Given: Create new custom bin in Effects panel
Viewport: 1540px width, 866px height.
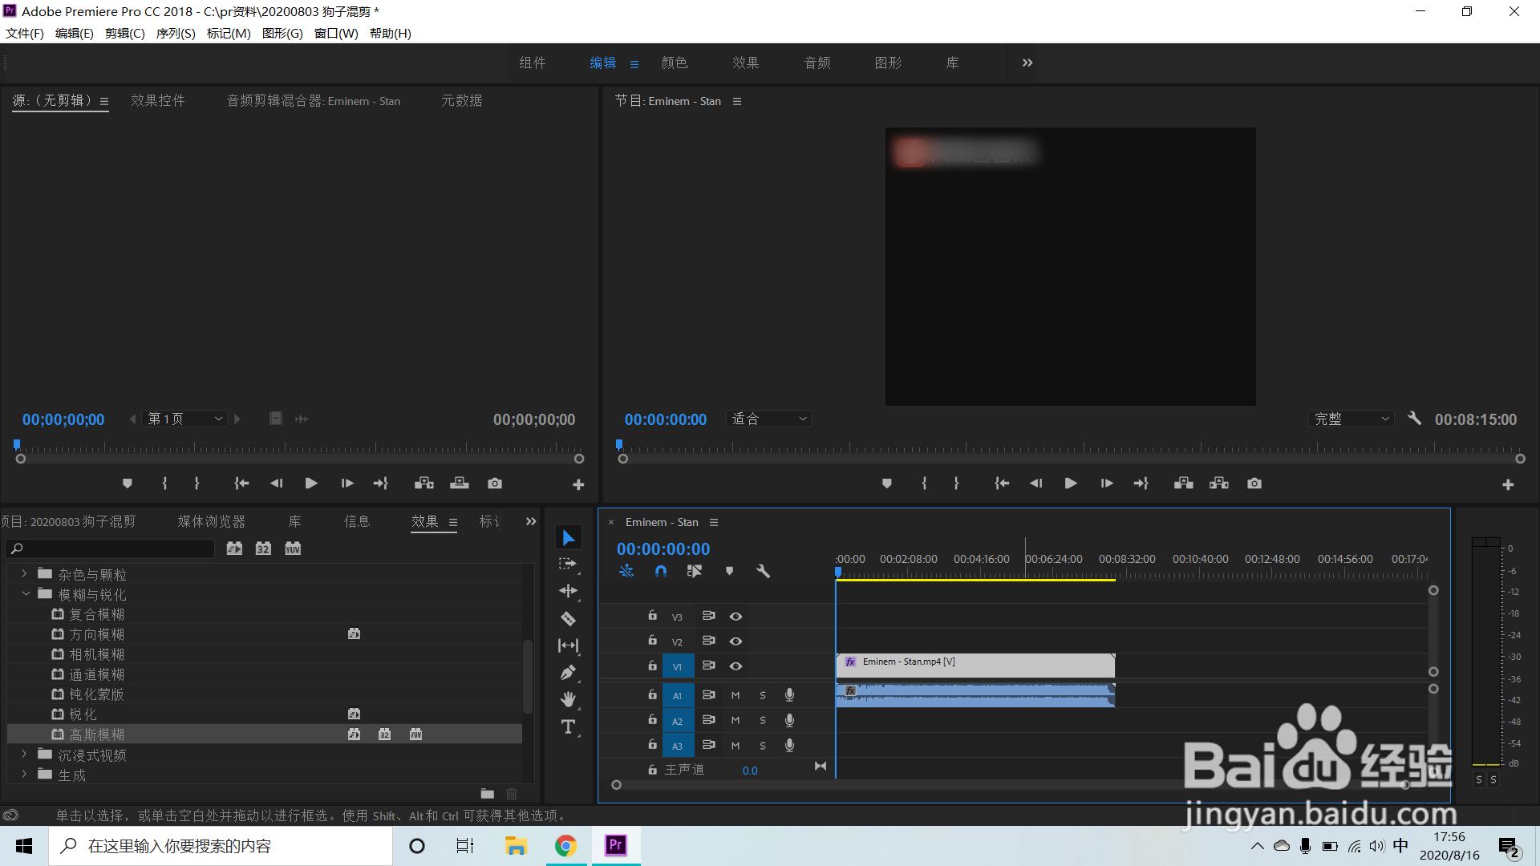Looking at the screenshot, I should pyautogui.click(x=488, y=794).
